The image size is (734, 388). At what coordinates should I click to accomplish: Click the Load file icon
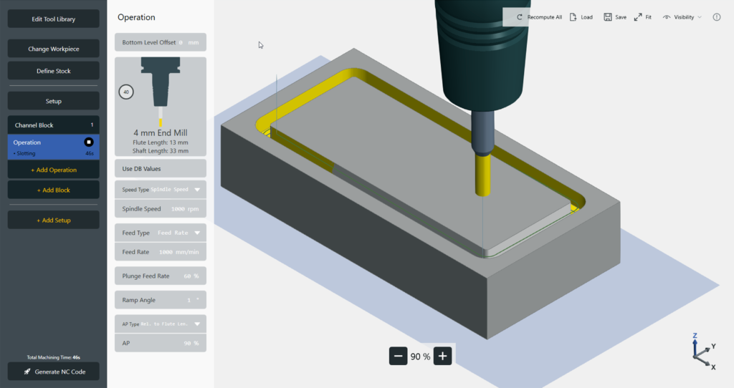click(x=573, y=17)
